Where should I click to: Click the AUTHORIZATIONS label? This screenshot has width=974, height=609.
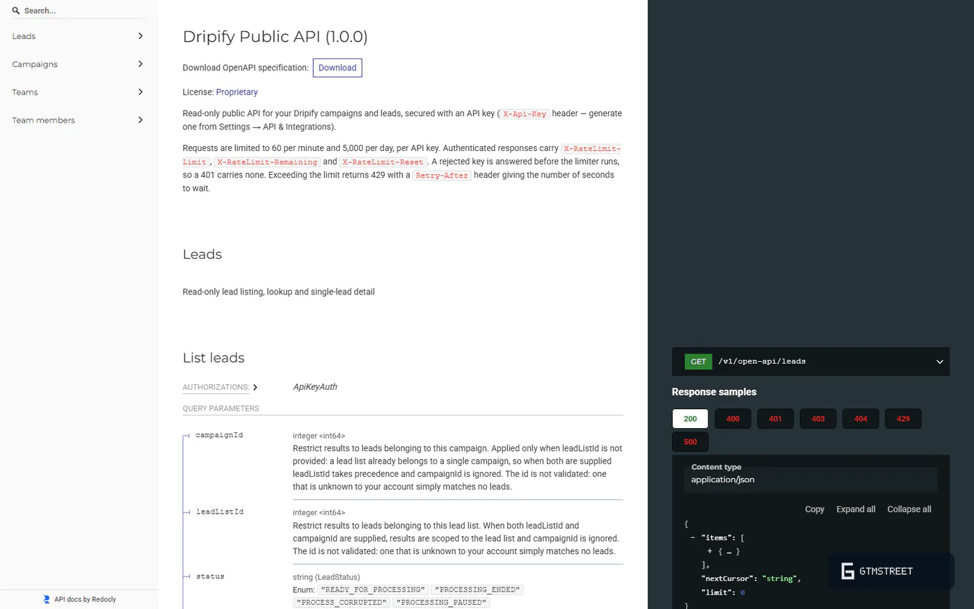pos(216,387)
